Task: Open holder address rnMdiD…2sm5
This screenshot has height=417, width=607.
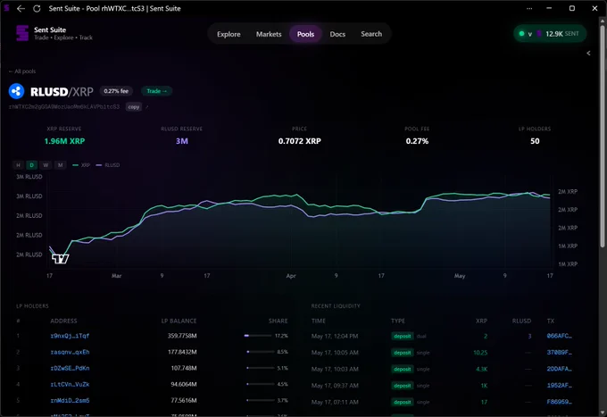Action: [x=70, y=401]
